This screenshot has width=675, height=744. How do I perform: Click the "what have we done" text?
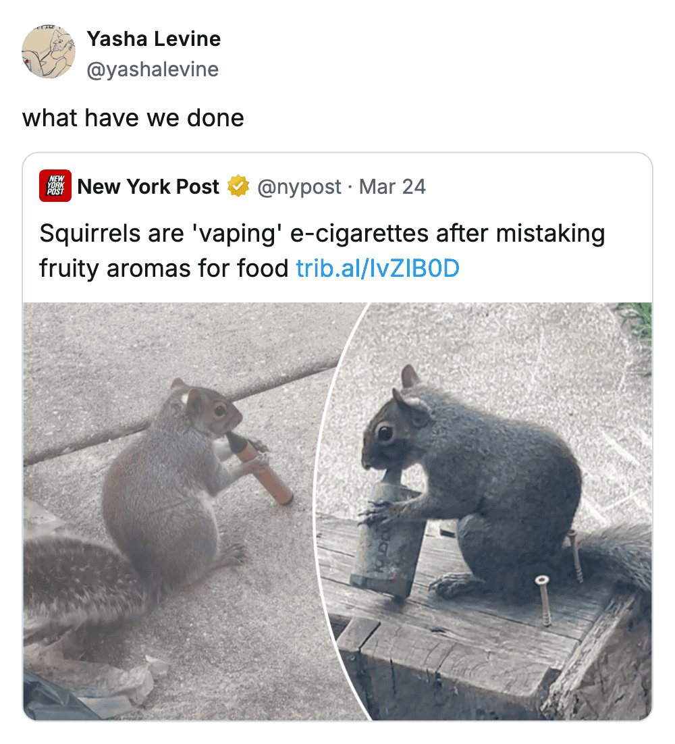point(133,118)
